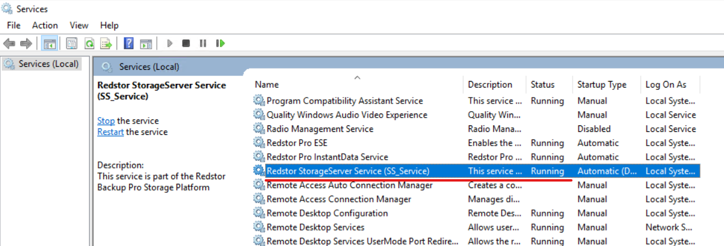This screenshot has width=724, height=246.
Task: Open the Help question mark icon
Action: 128,43
